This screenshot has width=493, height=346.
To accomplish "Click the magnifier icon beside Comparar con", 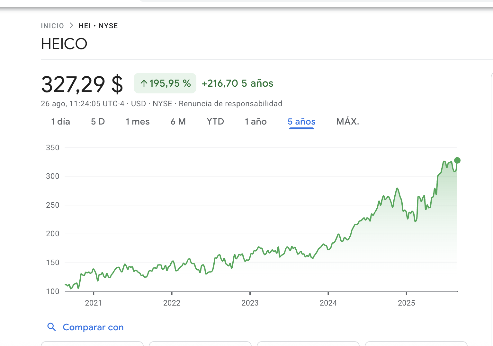I will tap(51, 327).
